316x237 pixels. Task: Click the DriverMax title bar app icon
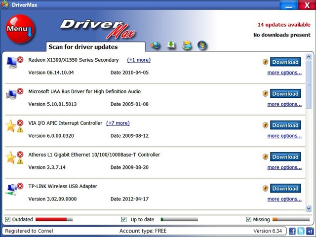coord(4,4)
